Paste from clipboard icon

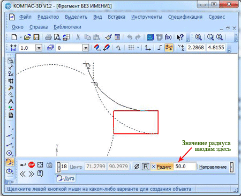pos(96,37)
